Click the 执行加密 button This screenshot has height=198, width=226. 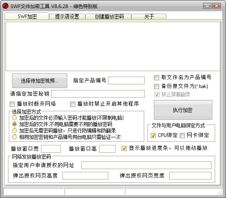coord(183,110)
